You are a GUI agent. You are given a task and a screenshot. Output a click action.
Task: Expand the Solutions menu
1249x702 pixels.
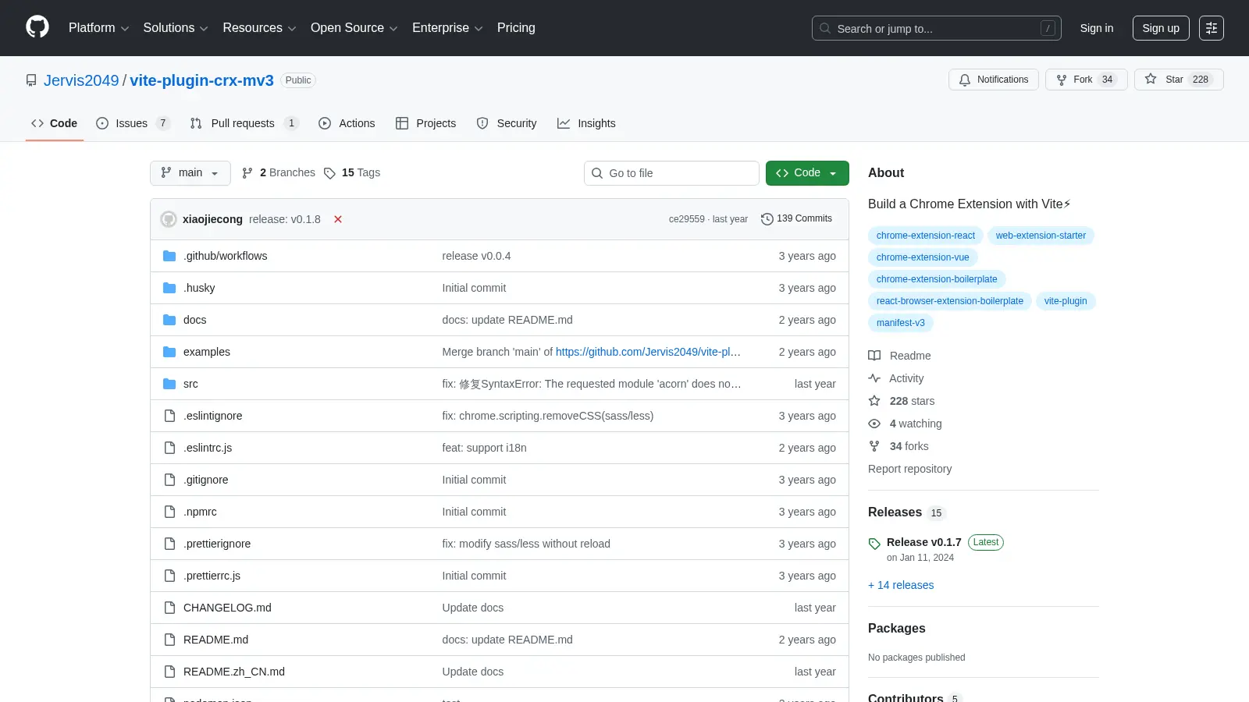point(176,28)
